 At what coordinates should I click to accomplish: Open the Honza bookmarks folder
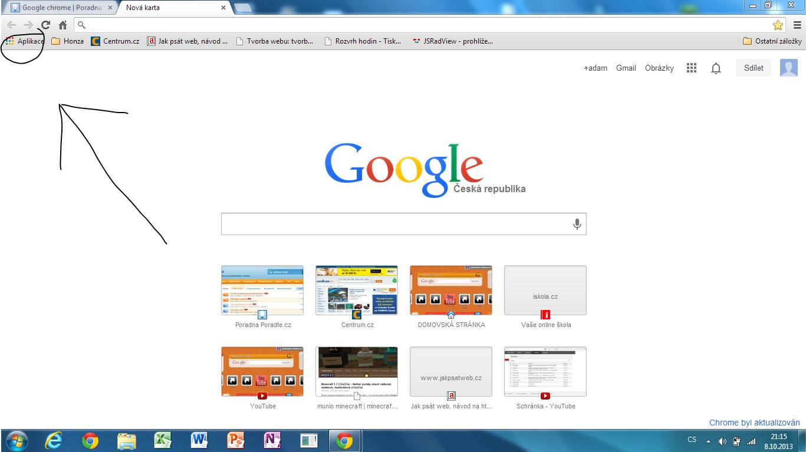[68, 41]
